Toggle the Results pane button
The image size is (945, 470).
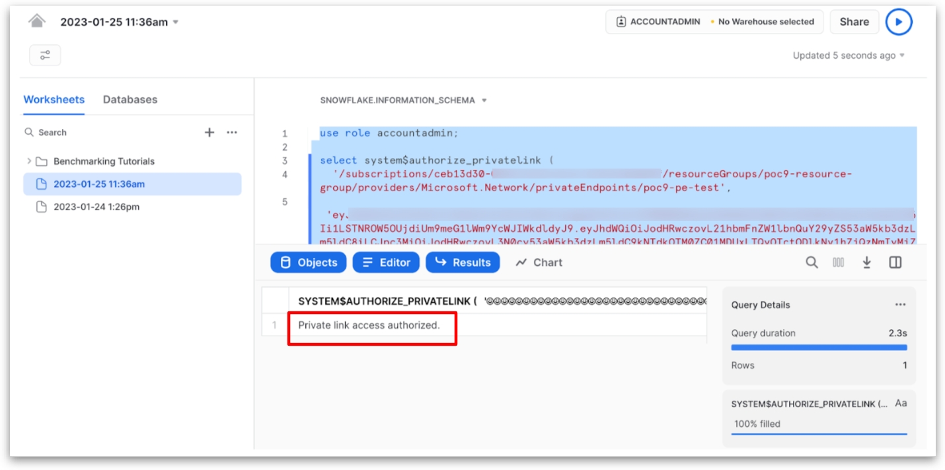click(x=463, y=262)
